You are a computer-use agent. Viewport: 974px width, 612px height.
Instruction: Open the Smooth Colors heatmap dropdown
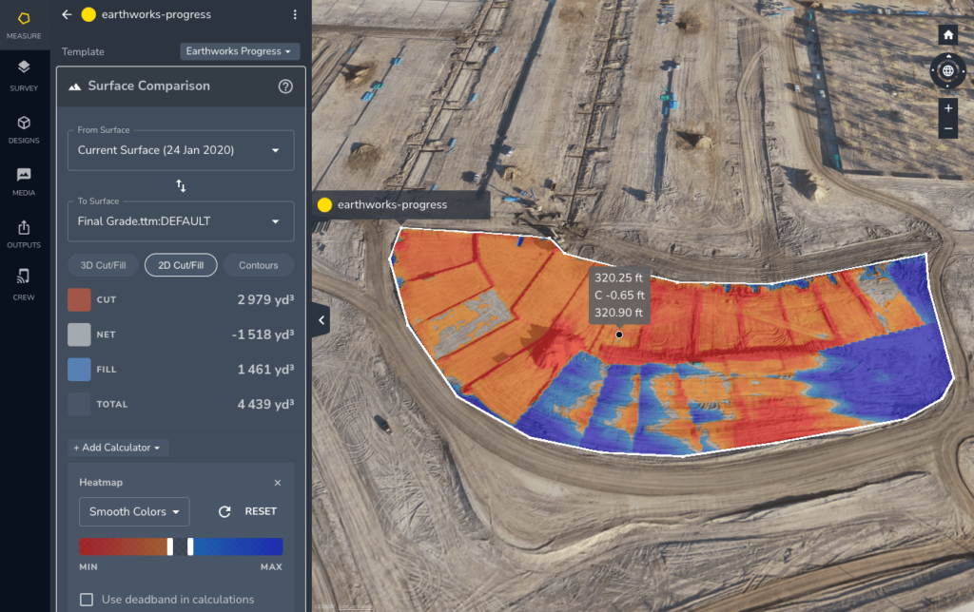(134, 511)
